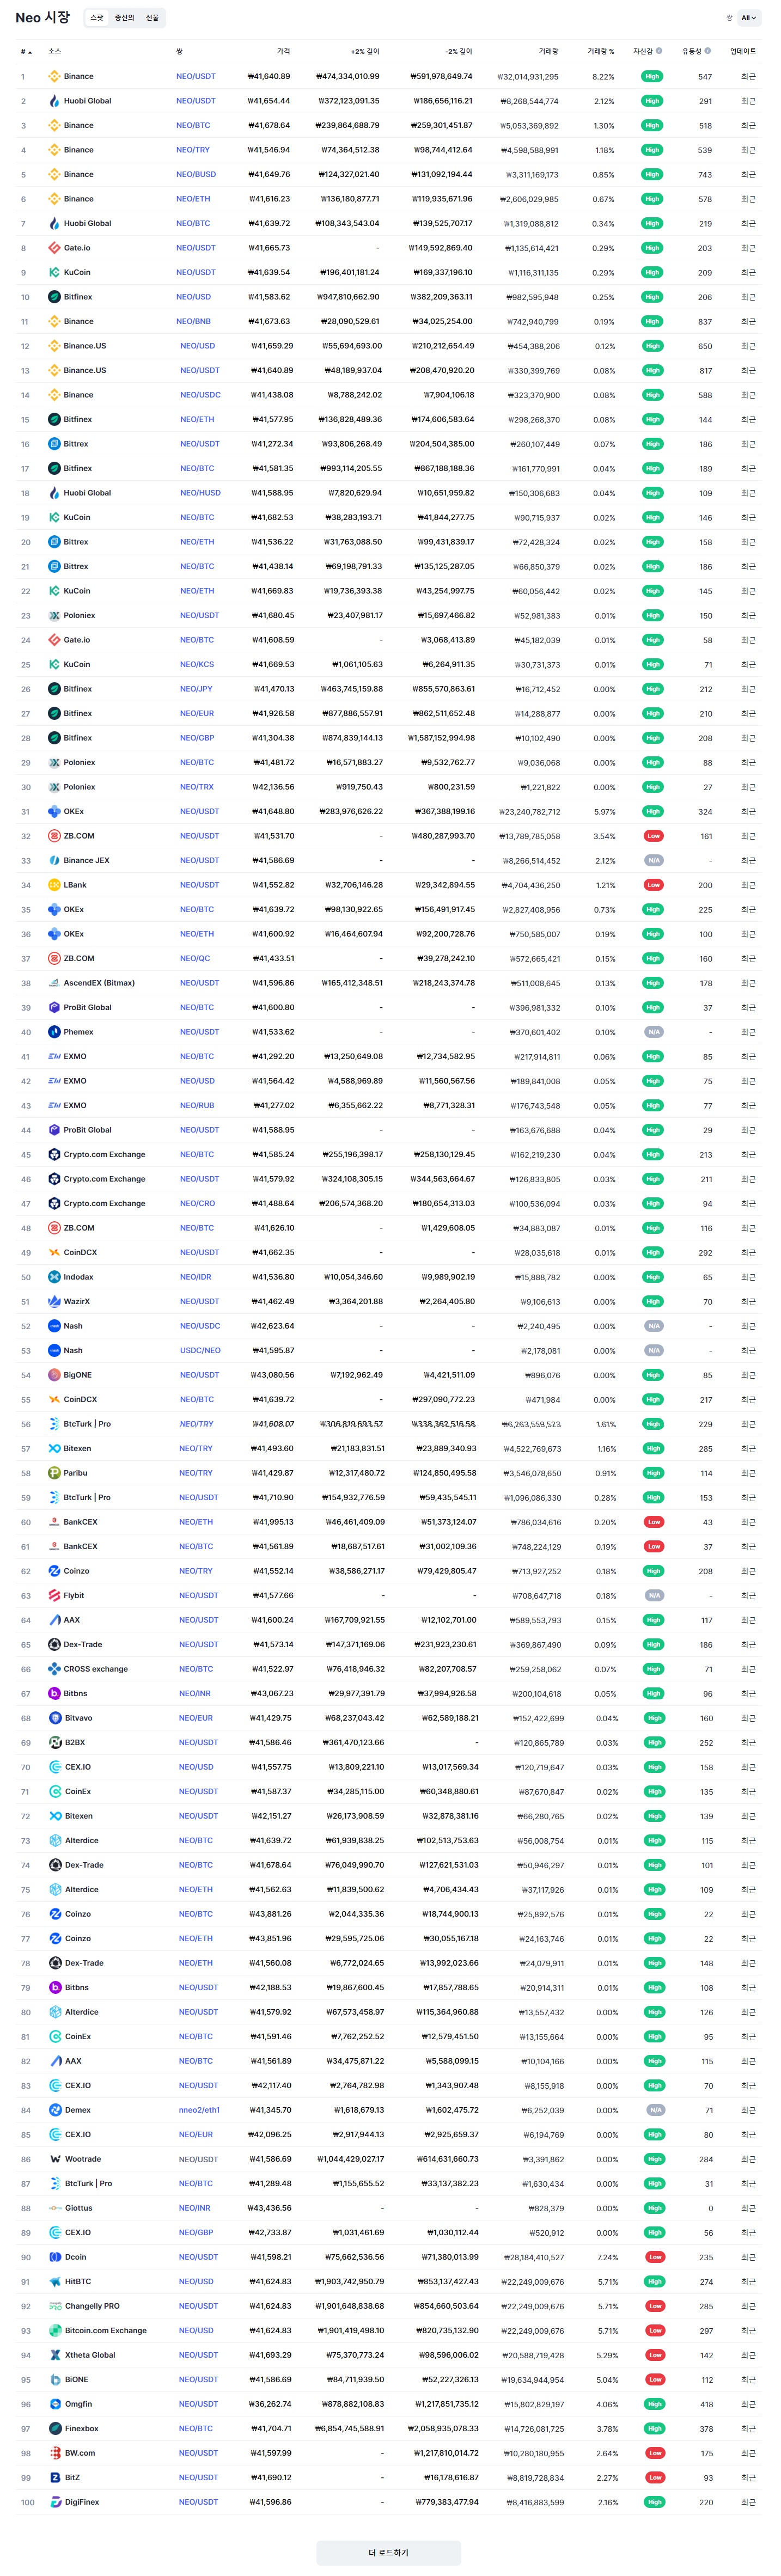Click the liquidity value 837 cell
781x2576 pixels.
tap(705, 321)
